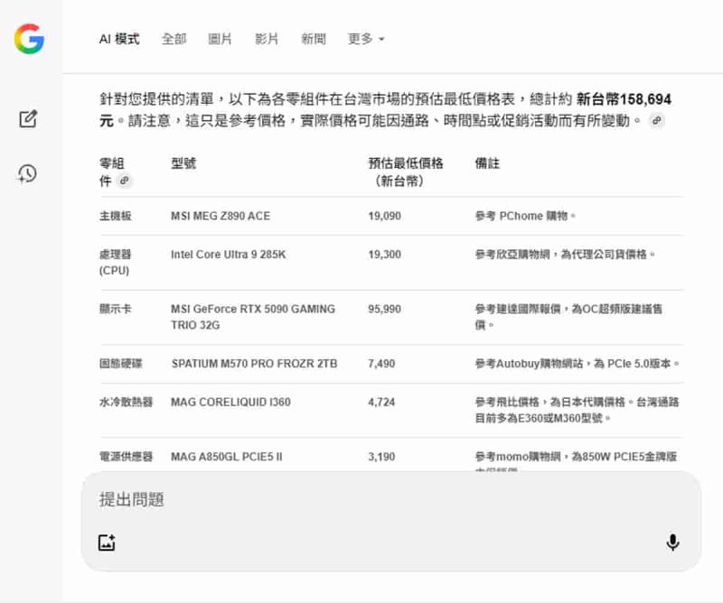723x603 pixels.
Task: Click the MSI MEG Z890 ACE model text
Action: click(221, 217)
